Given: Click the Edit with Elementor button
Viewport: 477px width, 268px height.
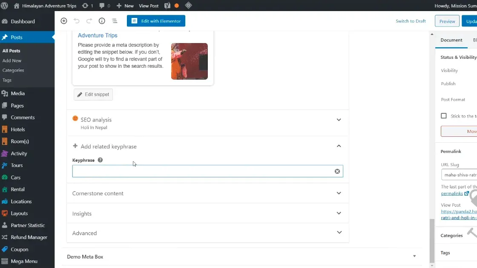Looking at the screenshot, I should pos(156,21).
